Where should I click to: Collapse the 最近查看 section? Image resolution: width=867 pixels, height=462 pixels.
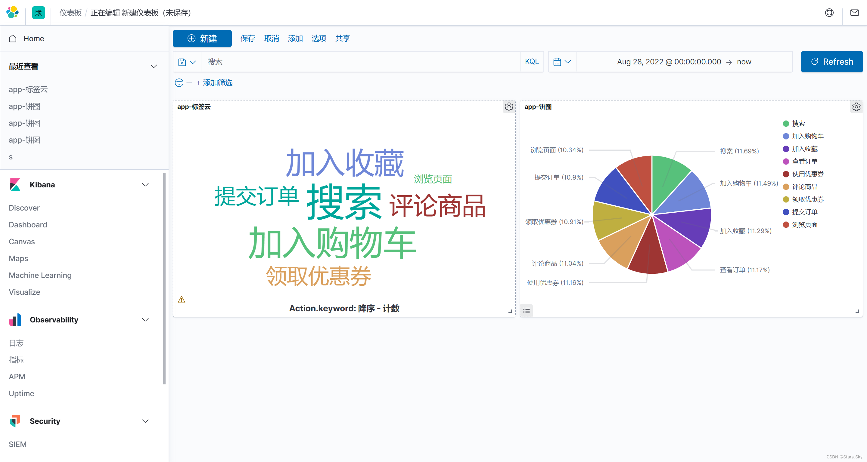pyautogui.click(x=154, y=66)
